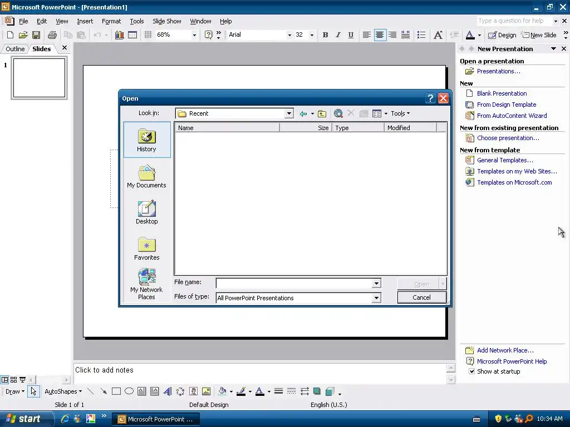Click Increase Font Size icon

pos(438,35)
